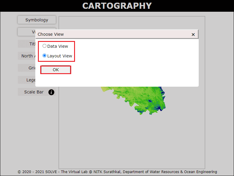
Task: Click the CARTOGRAPHY page heading
Action: coord(117,6)
